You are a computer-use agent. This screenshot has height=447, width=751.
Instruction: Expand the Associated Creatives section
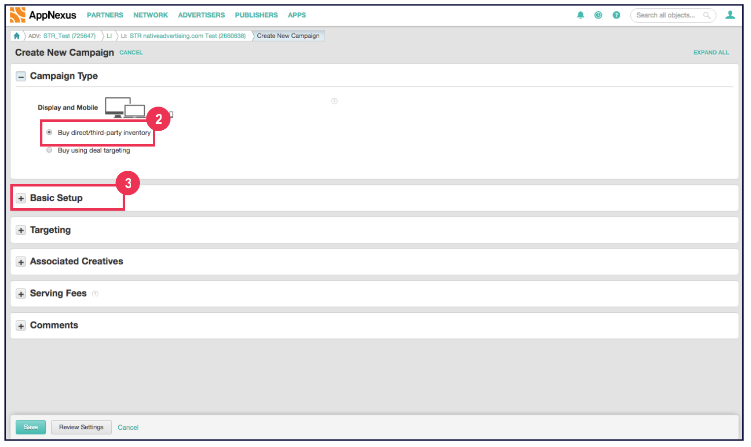[21, 262]
